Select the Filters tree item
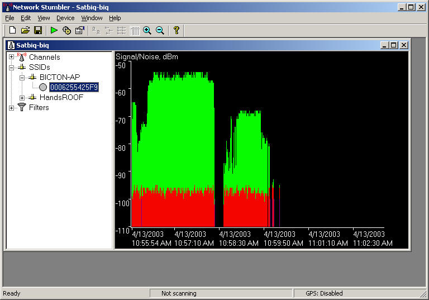 39,108
